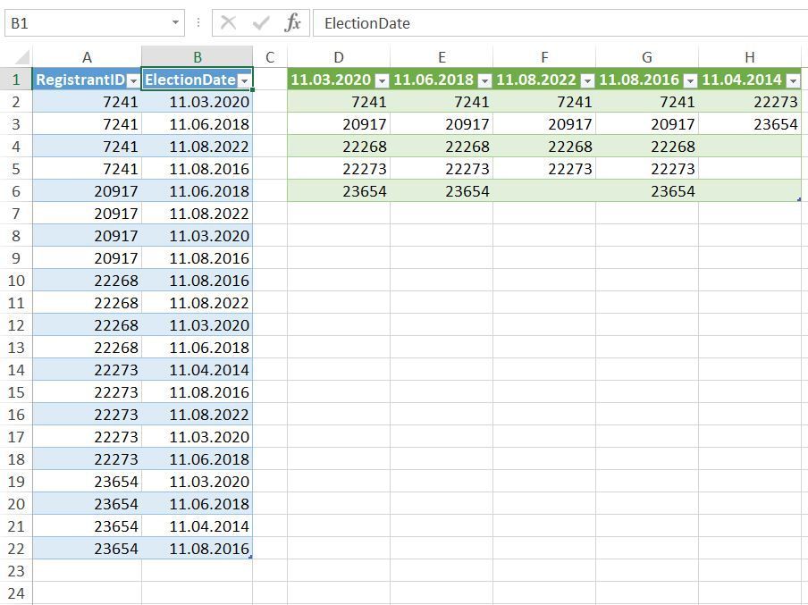Click cell A10 containing 22268
Image resolution: width=808 pixels, height=605 pixels.
(87, 281)
